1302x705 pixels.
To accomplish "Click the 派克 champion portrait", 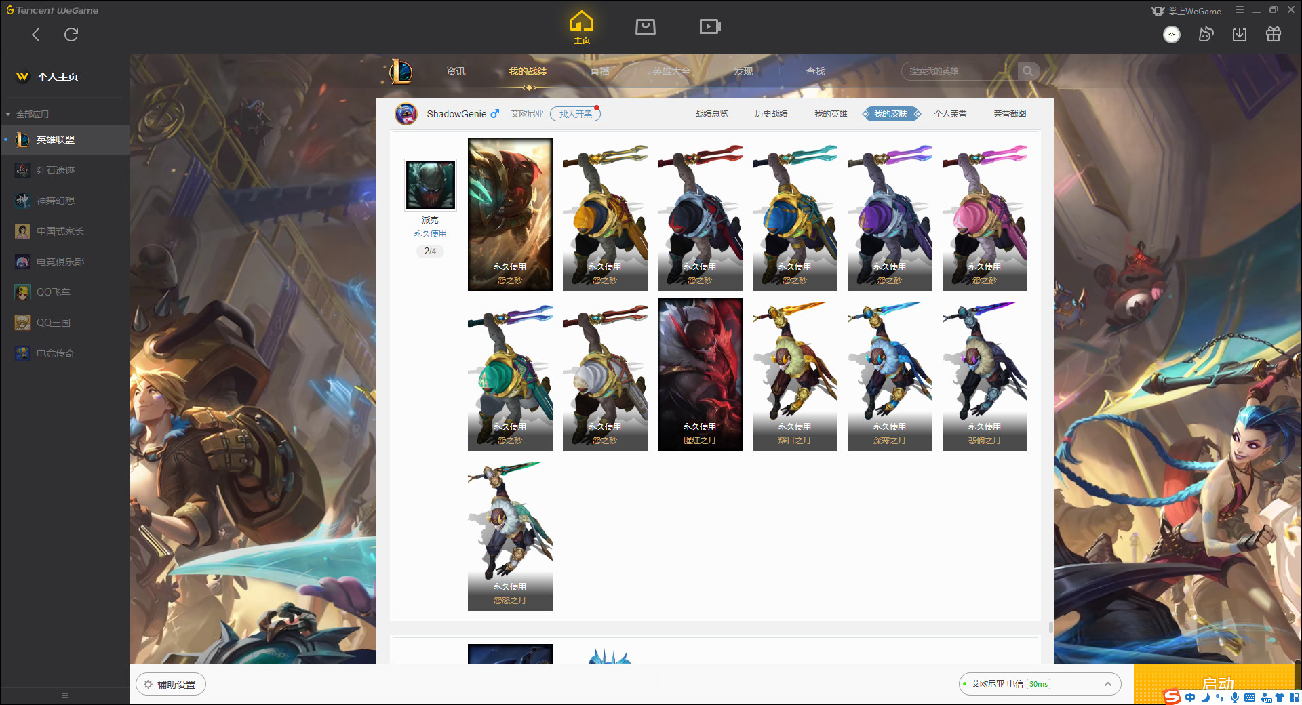I will click(x=431, y=185).
